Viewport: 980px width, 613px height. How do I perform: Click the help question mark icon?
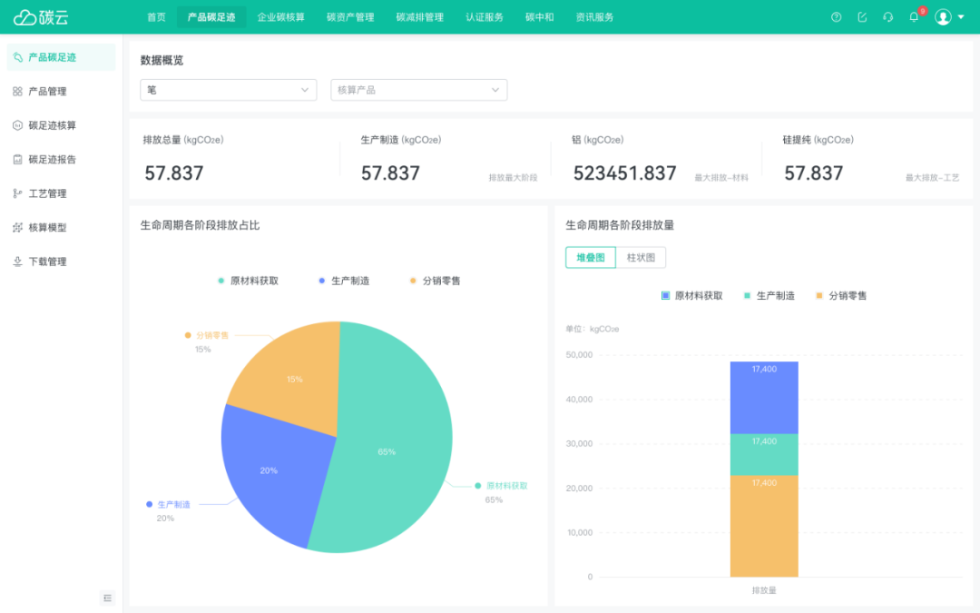[x=836, y=17]
